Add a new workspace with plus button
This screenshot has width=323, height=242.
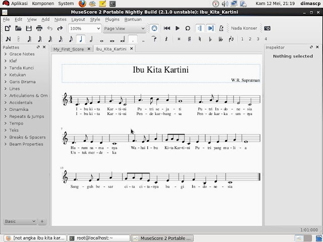tap(42, 221)
